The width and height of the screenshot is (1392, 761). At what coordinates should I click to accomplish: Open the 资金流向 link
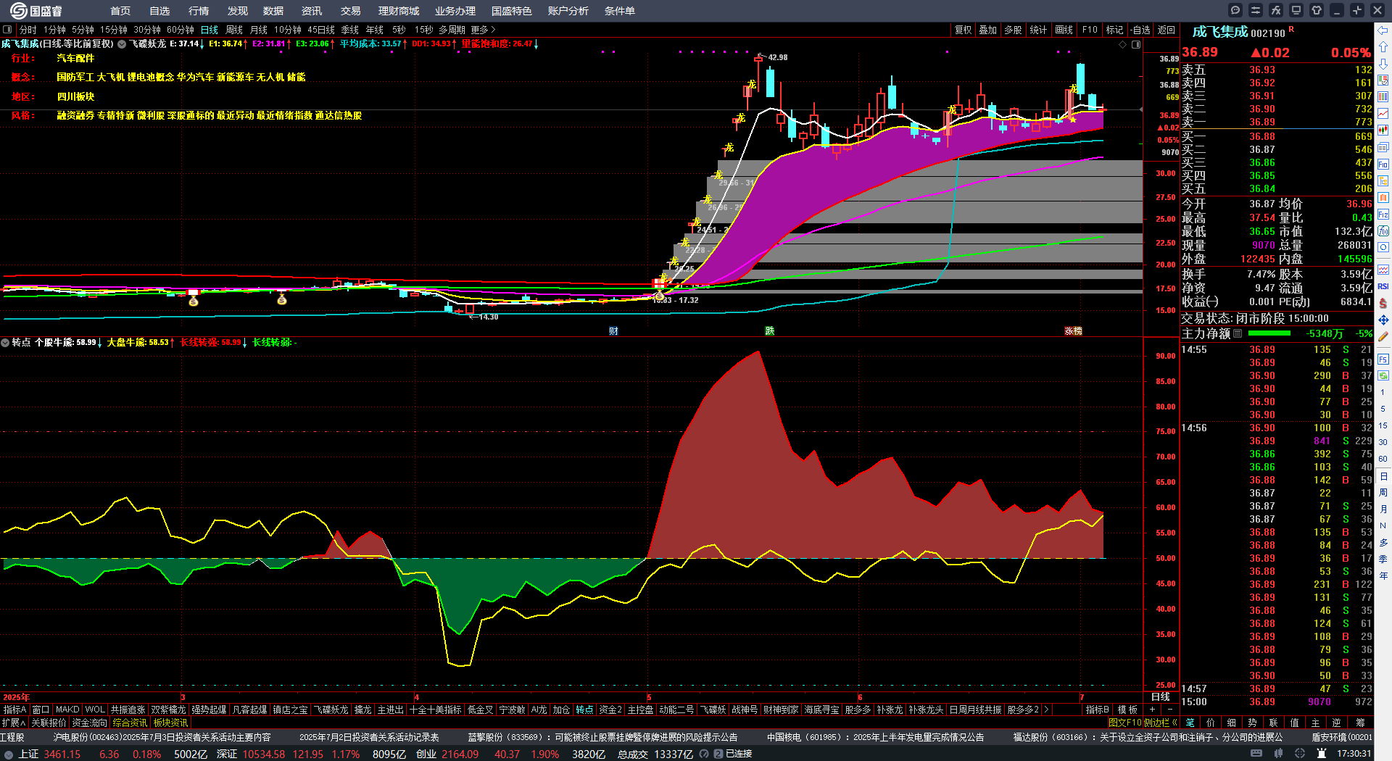click(89, 723)
